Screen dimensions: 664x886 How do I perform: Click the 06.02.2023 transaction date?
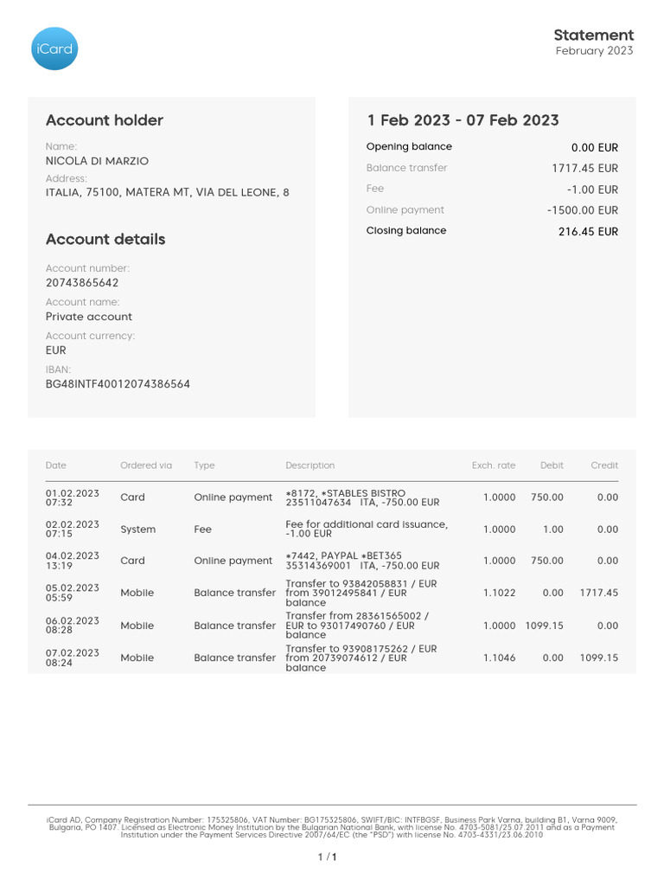(72, 620)
